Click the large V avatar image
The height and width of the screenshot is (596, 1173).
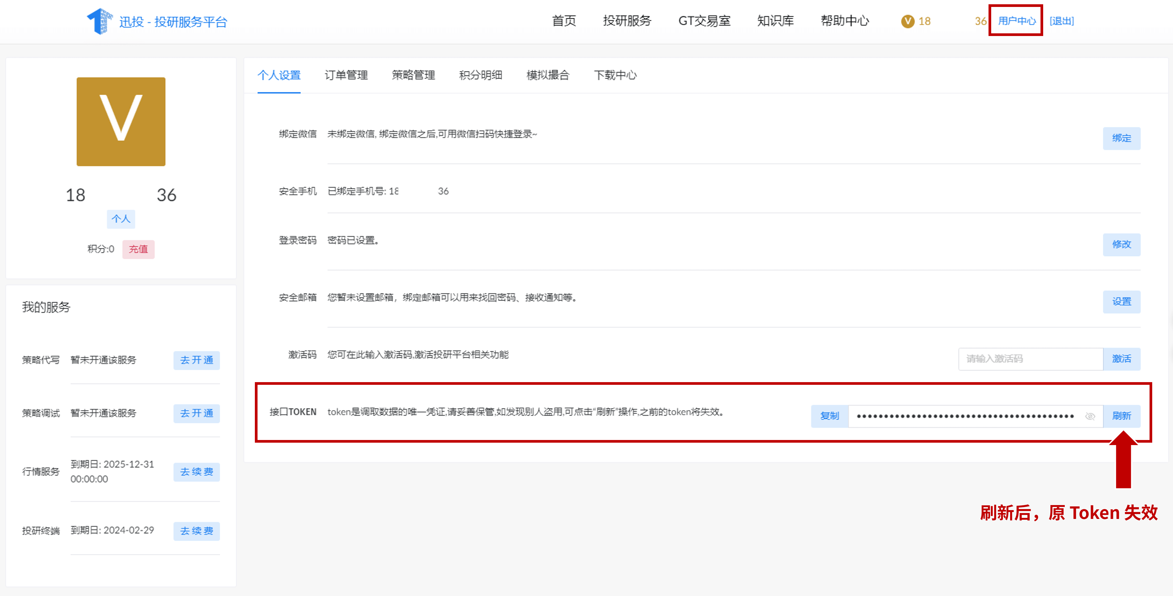(x=121, y=121)
